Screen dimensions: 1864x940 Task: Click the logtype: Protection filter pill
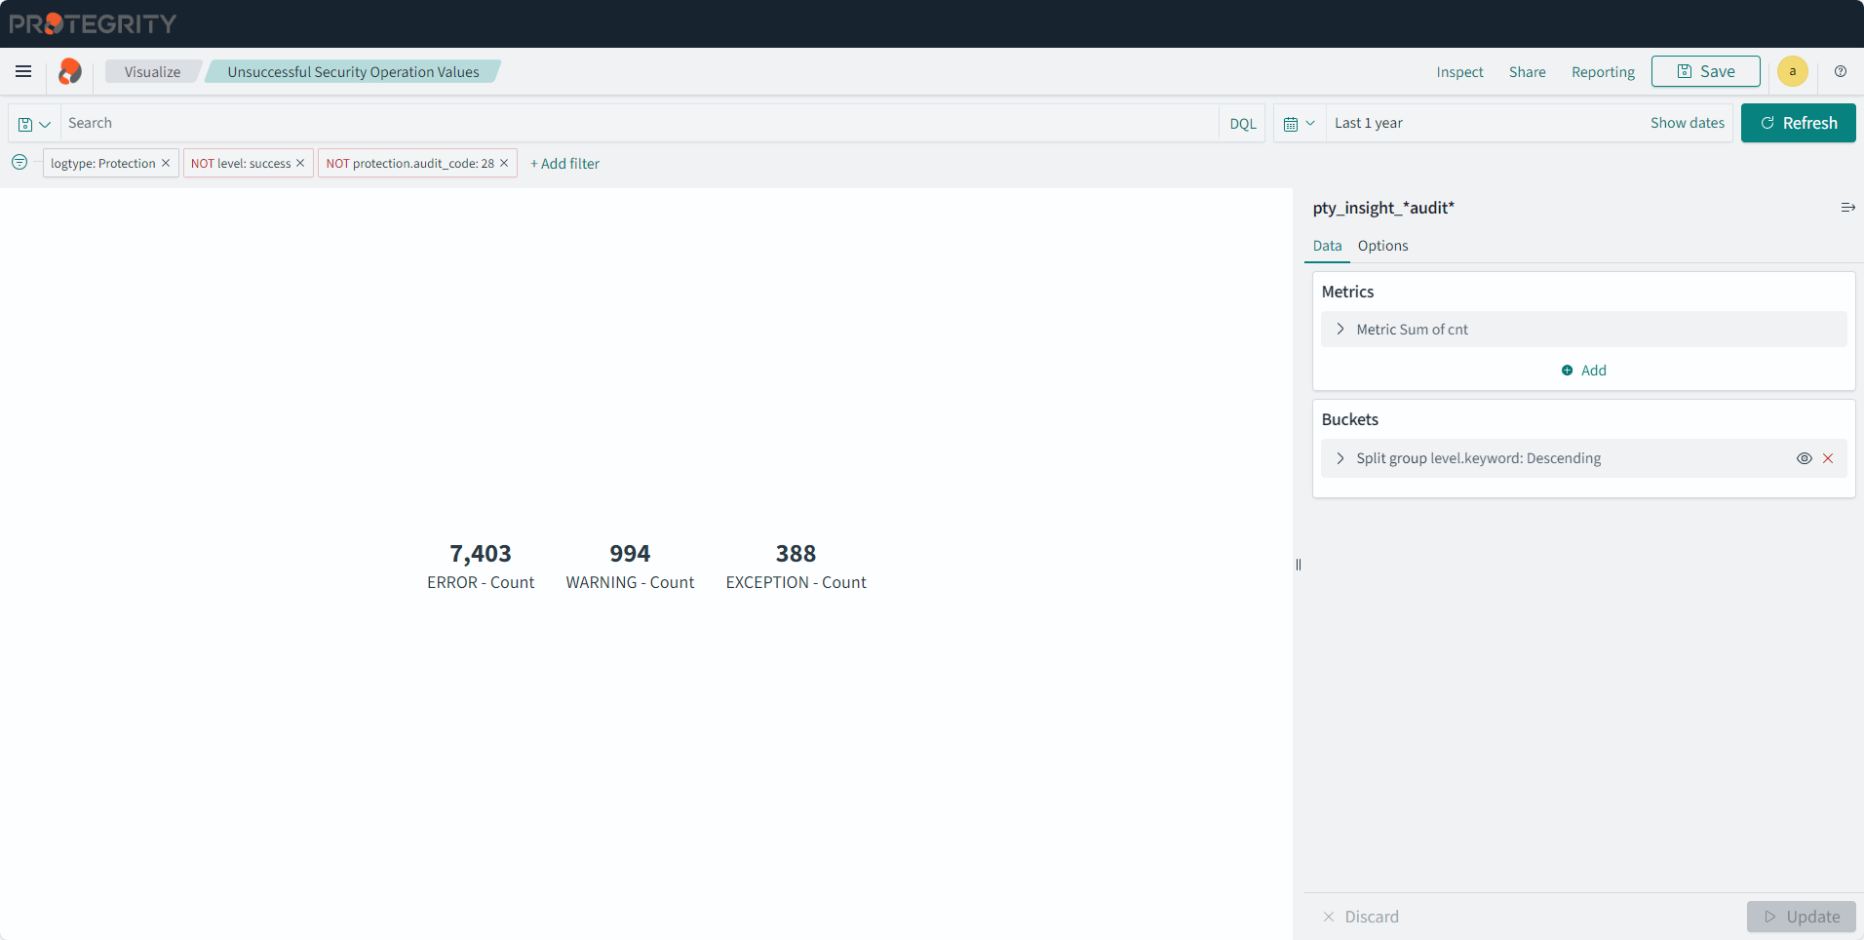point(103,163)
